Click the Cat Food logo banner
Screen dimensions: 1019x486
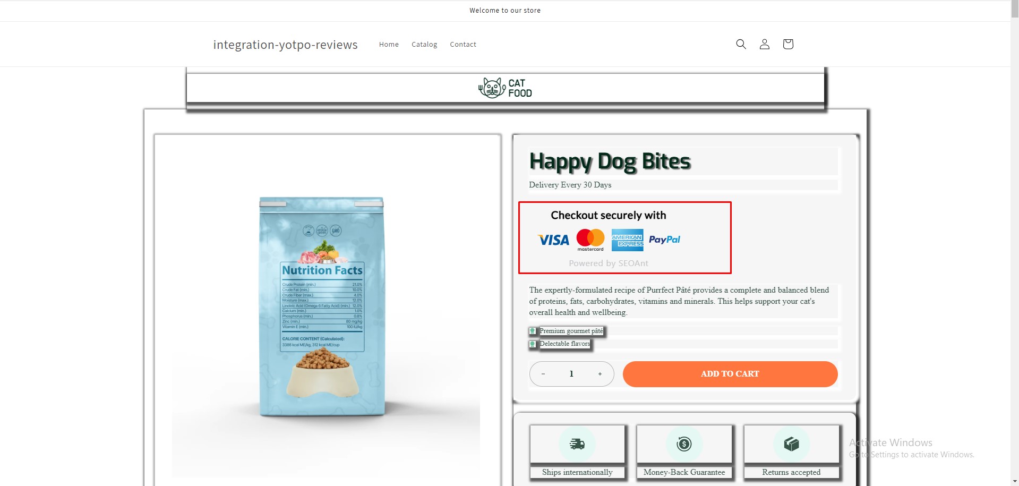[505, 88]
